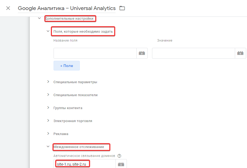Expand the Специальные показатели chevron
Viewport: 247px width, 168px height.
[x=48, y=95]
